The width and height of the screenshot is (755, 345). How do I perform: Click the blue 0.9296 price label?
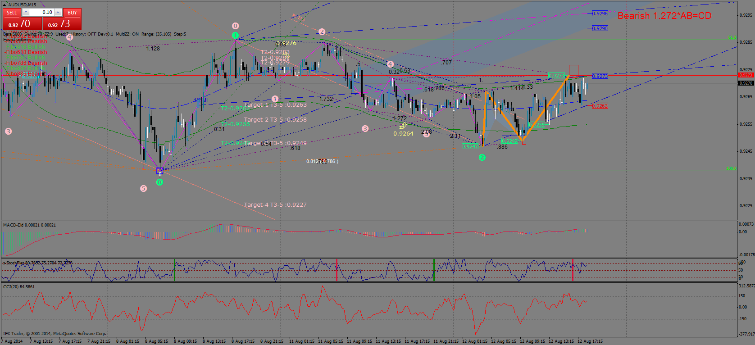600,14
